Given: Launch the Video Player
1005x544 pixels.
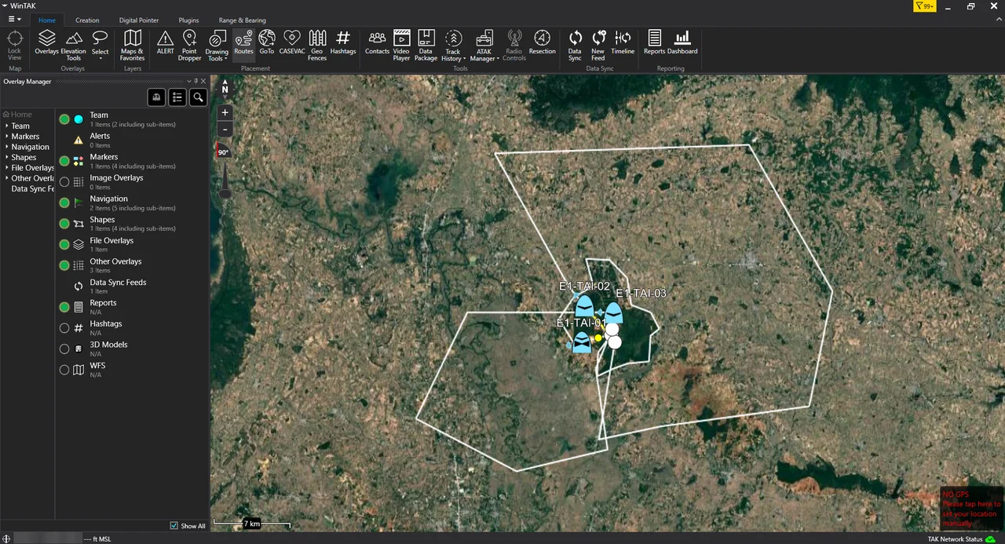Looking at the screenshot, I should pyautogui.click(x=401, y=46).
